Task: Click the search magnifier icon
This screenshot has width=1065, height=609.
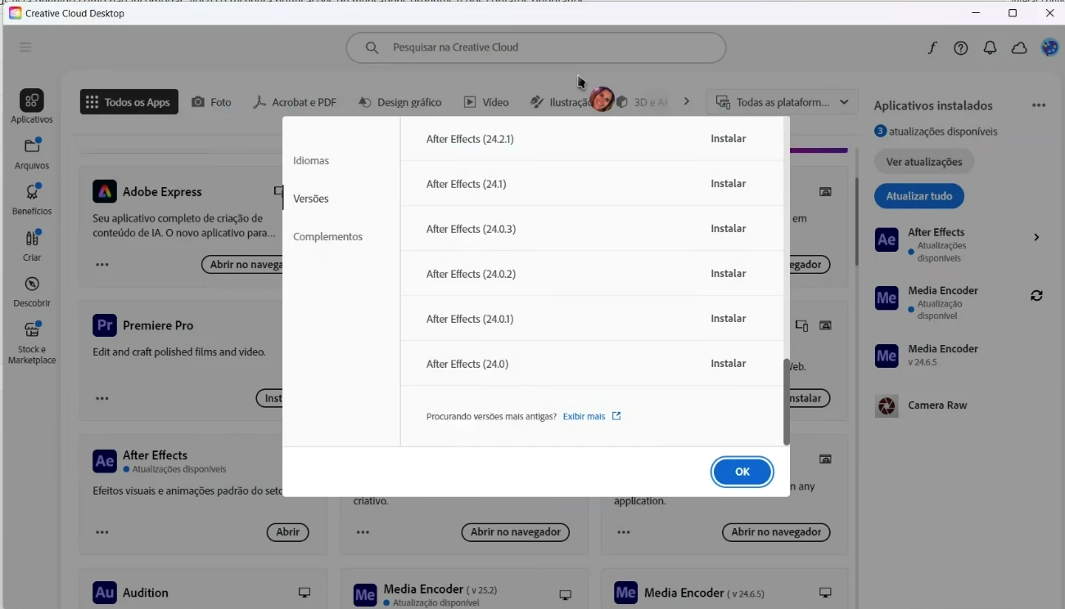Action: point(372,47)
